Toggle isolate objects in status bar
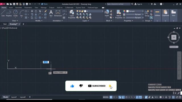The width and height of the screenshot is (182, 102). pyautogui.click(x=170, y=97)
